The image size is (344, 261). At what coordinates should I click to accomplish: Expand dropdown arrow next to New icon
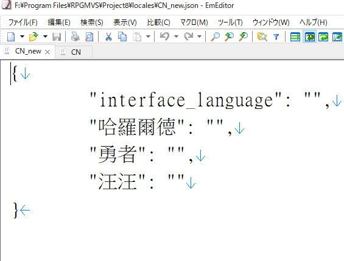(x=22, y=37)
